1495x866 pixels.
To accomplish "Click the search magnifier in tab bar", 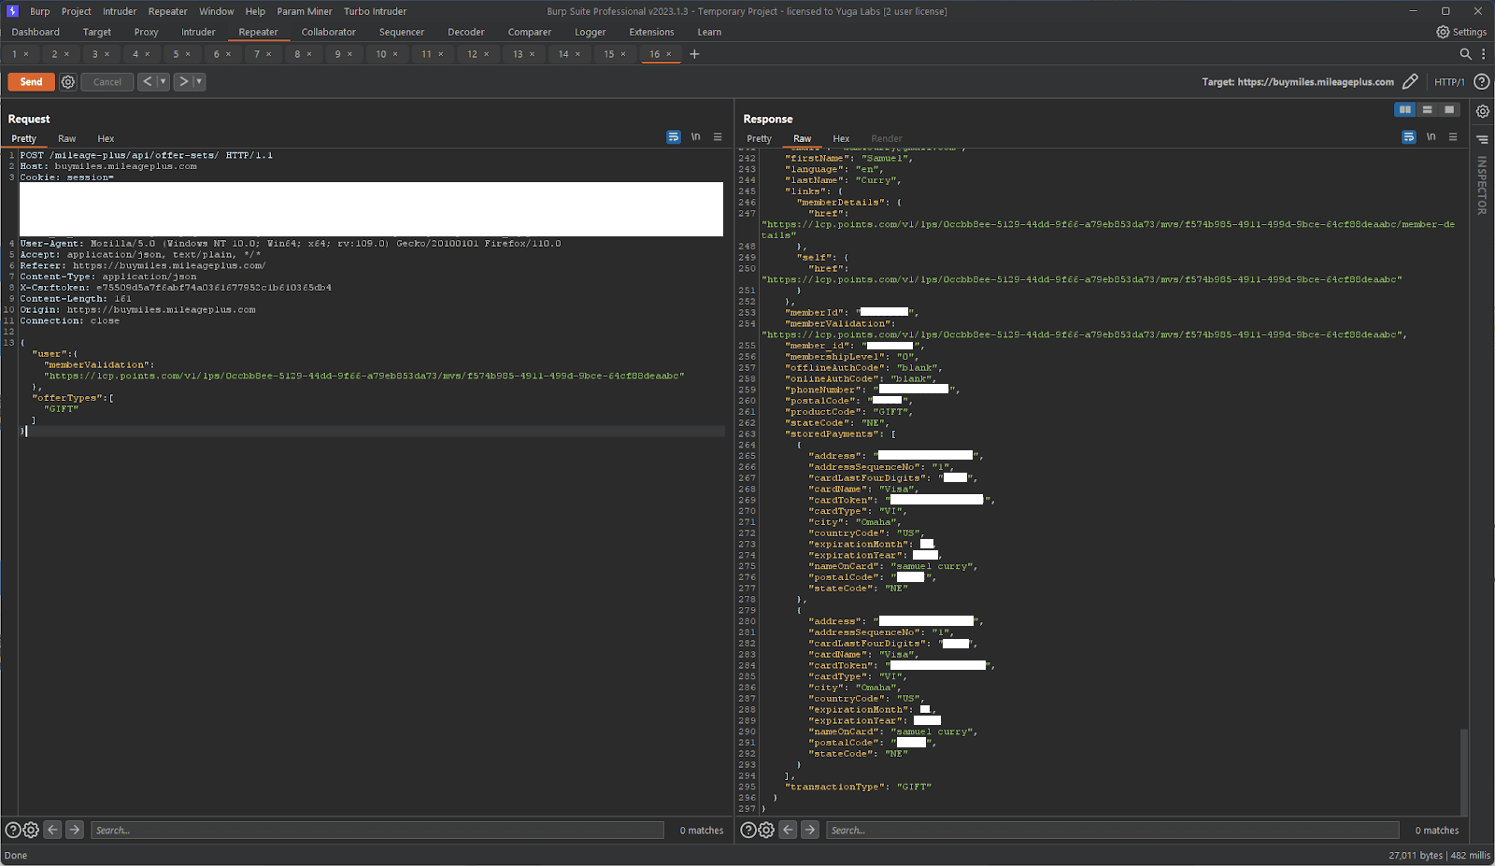I will (x=1465, y=54).
